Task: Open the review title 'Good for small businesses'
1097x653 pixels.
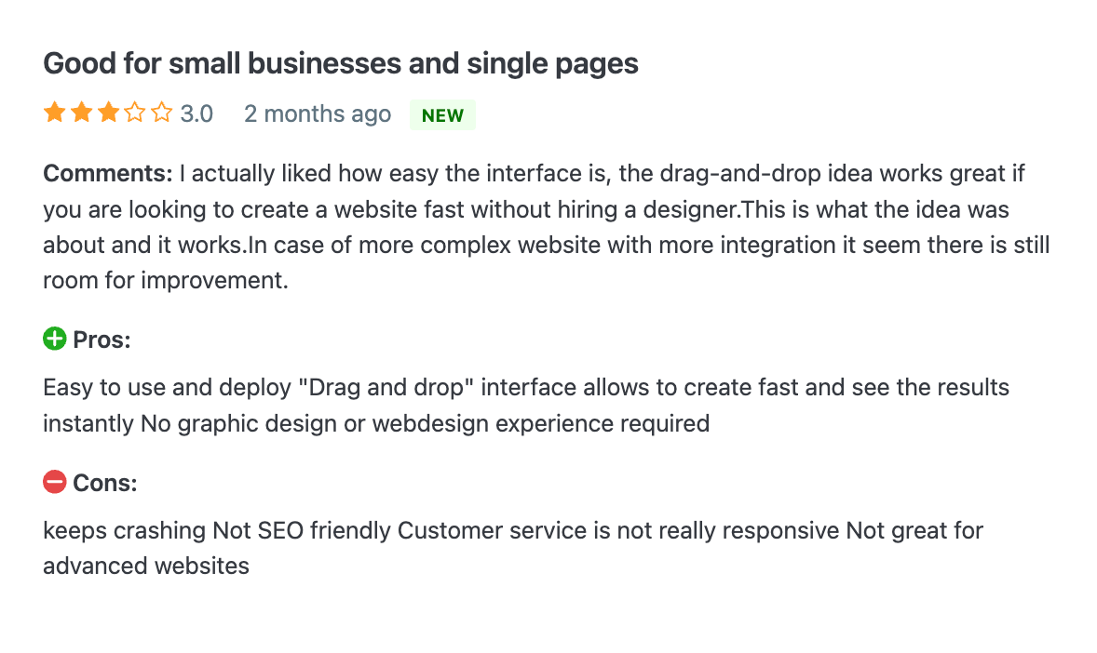Action: 340,63
